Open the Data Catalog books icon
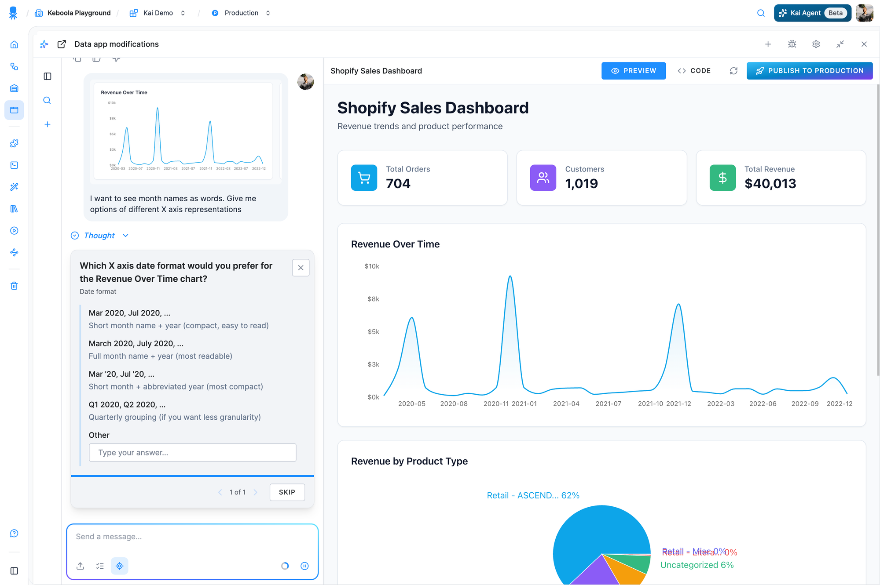880x585 pixels. (14, 209)
